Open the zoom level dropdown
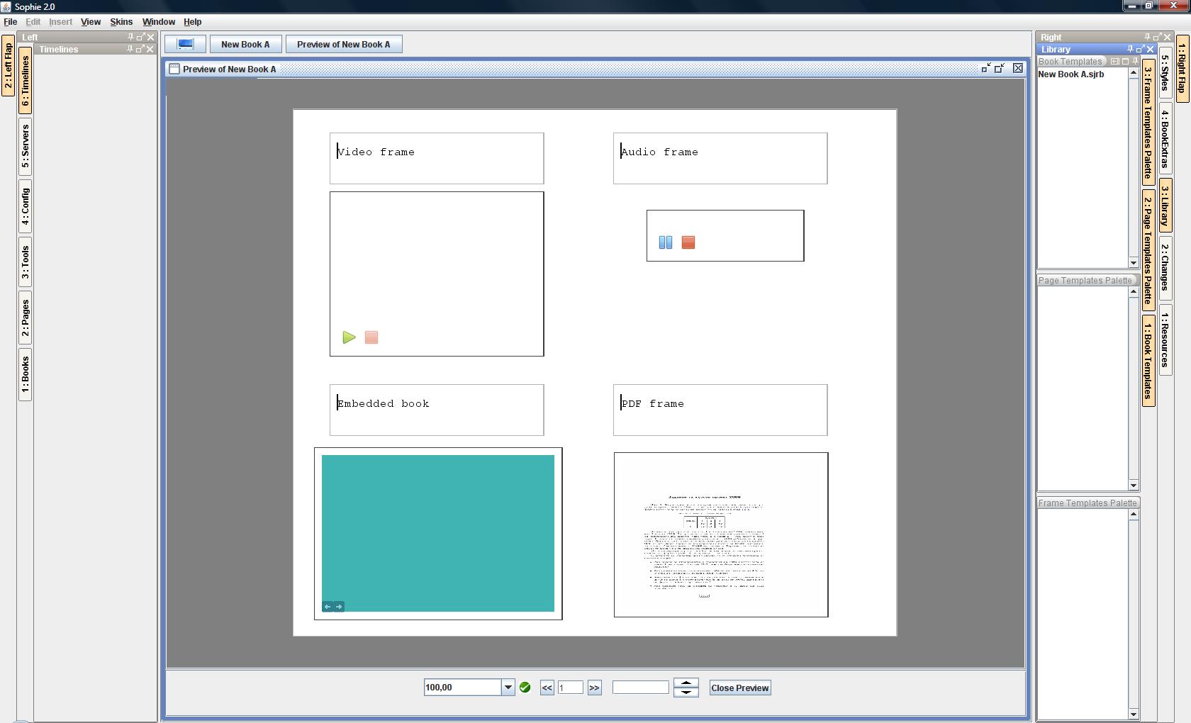 coord(508,688)
